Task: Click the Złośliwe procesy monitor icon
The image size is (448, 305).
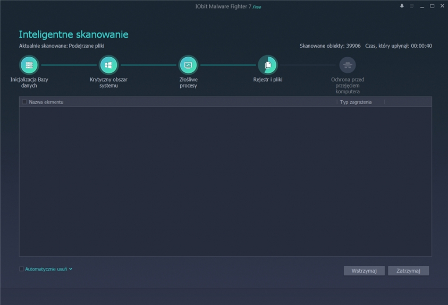Action: [x=188, y=65]
